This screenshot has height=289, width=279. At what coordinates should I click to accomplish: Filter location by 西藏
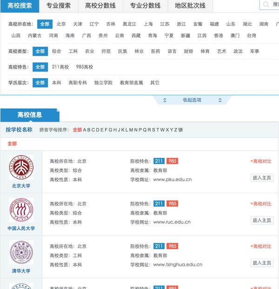tap(136, 36)
